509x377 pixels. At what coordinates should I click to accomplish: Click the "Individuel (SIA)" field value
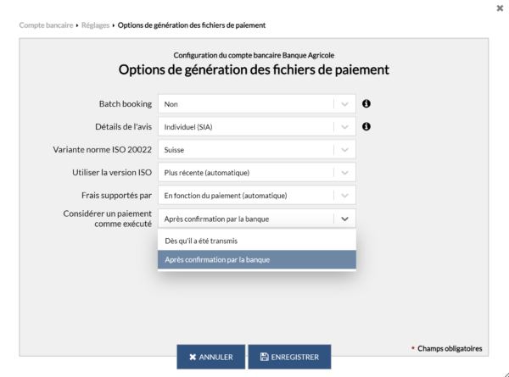[244, 127]
